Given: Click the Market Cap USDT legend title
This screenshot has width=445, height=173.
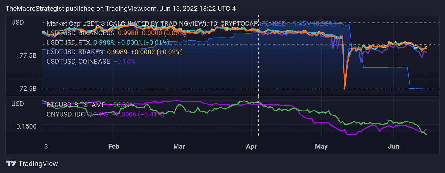Looking at the screenshot, I should pos(153,23).
